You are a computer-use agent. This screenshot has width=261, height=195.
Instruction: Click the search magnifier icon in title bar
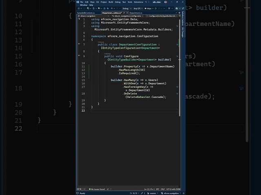point(146,2)
